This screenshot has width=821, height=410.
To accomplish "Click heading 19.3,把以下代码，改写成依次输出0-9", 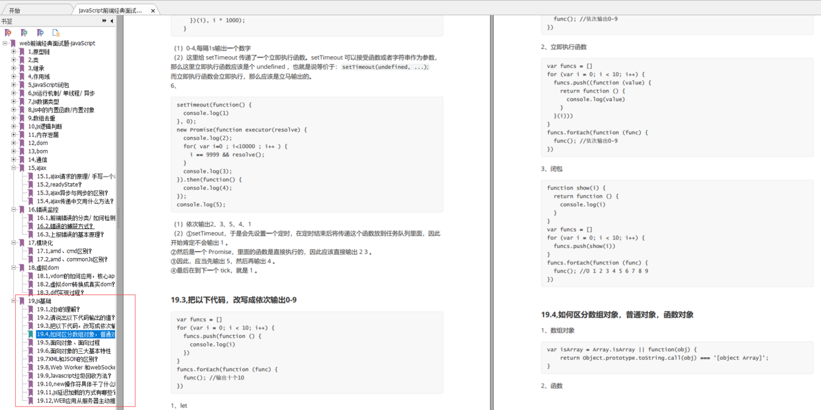I will tap(234, 300).
